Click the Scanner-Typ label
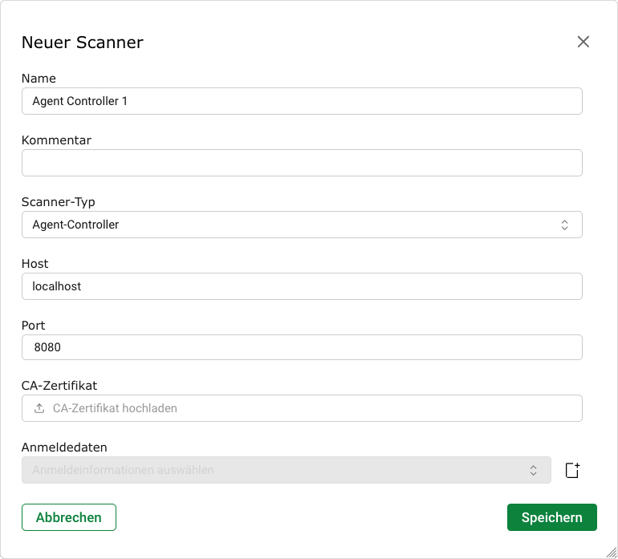This screenshot has height=559, width=618. tap(58, 202)
